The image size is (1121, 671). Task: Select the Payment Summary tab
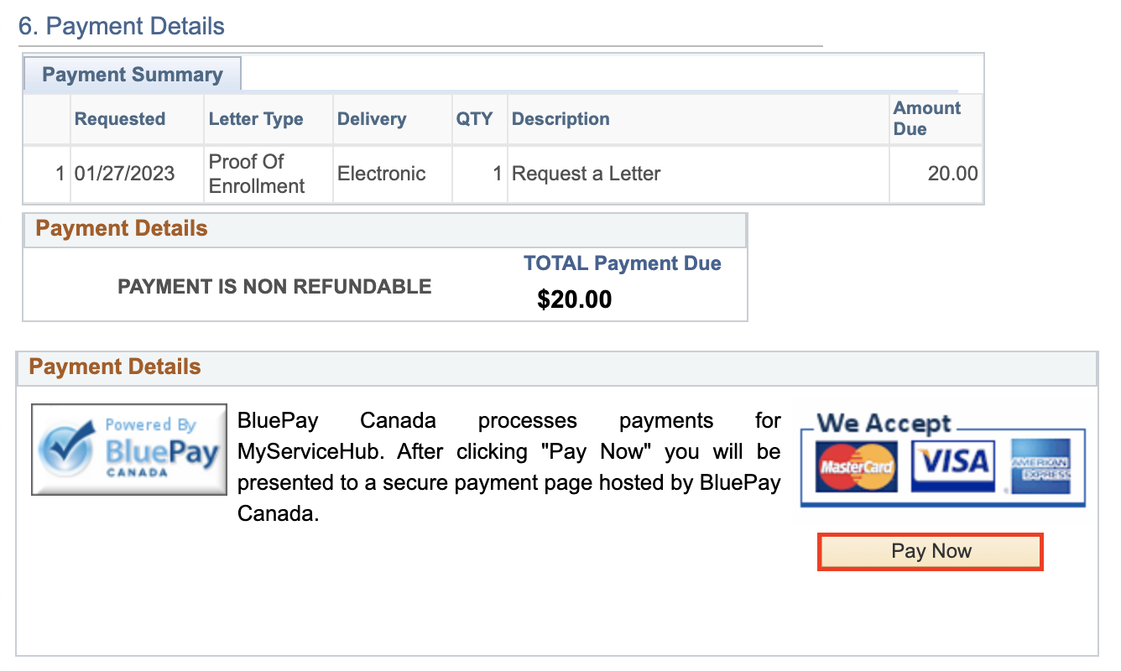[133, 75]
